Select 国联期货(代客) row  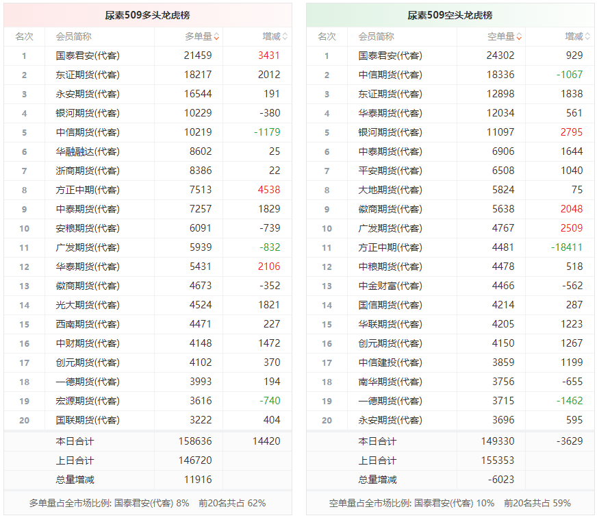pos(148,420)
